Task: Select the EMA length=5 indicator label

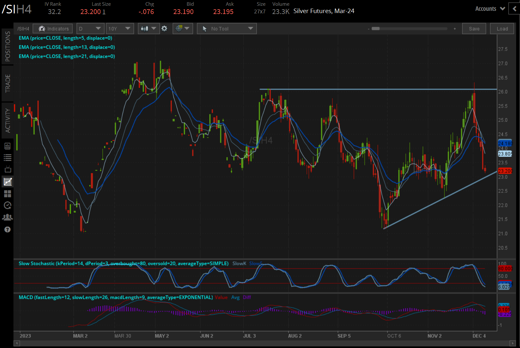Action: [65, 38]
